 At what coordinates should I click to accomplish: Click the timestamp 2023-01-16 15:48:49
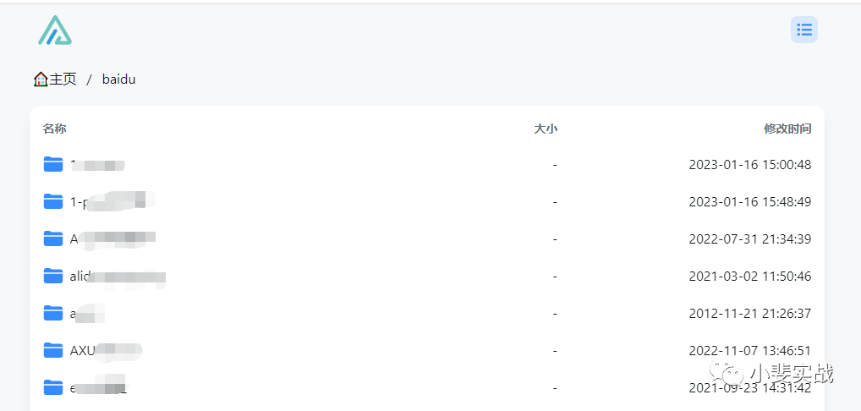pyautogui.click(x=750, y=201)
